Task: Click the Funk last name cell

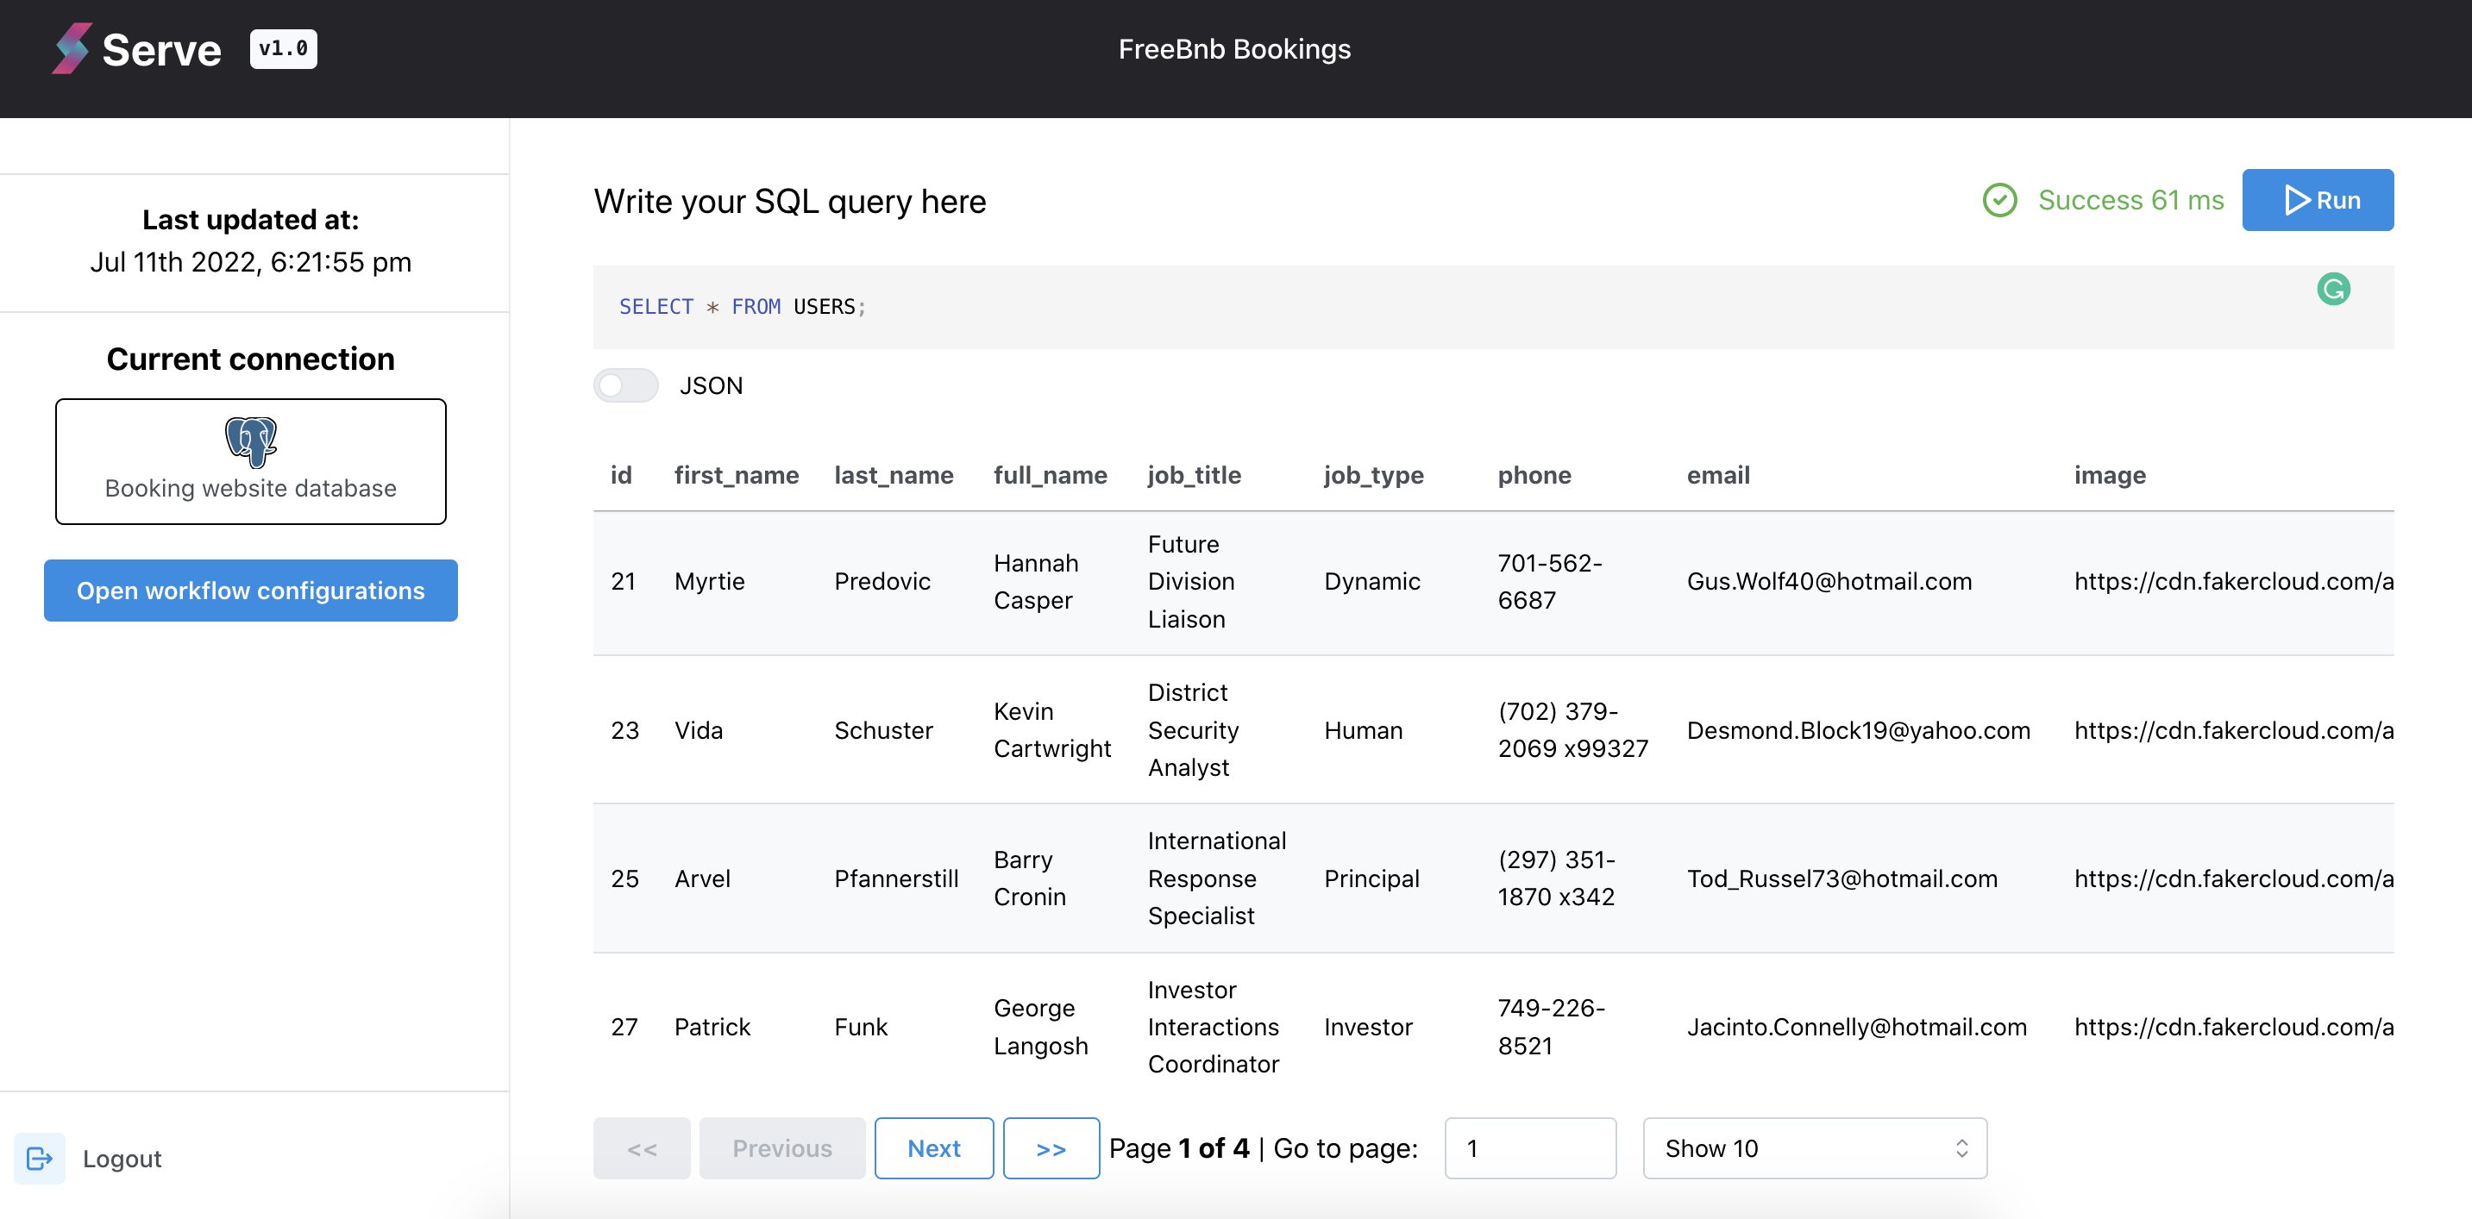Action: click(861, 1027)
